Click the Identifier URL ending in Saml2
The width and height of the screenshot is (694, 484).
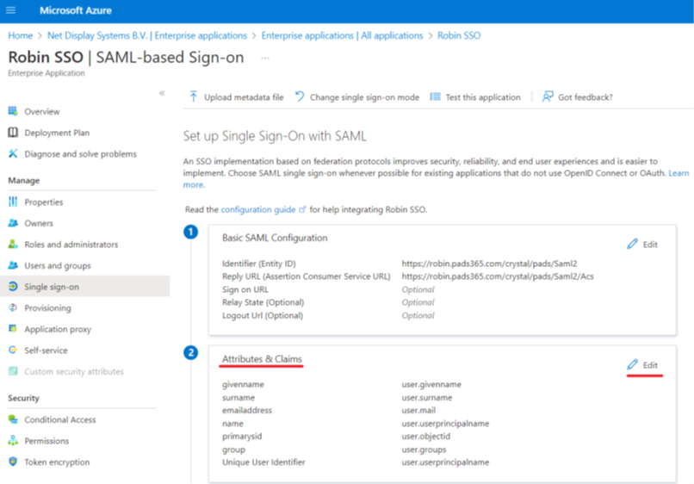[490, 264]
